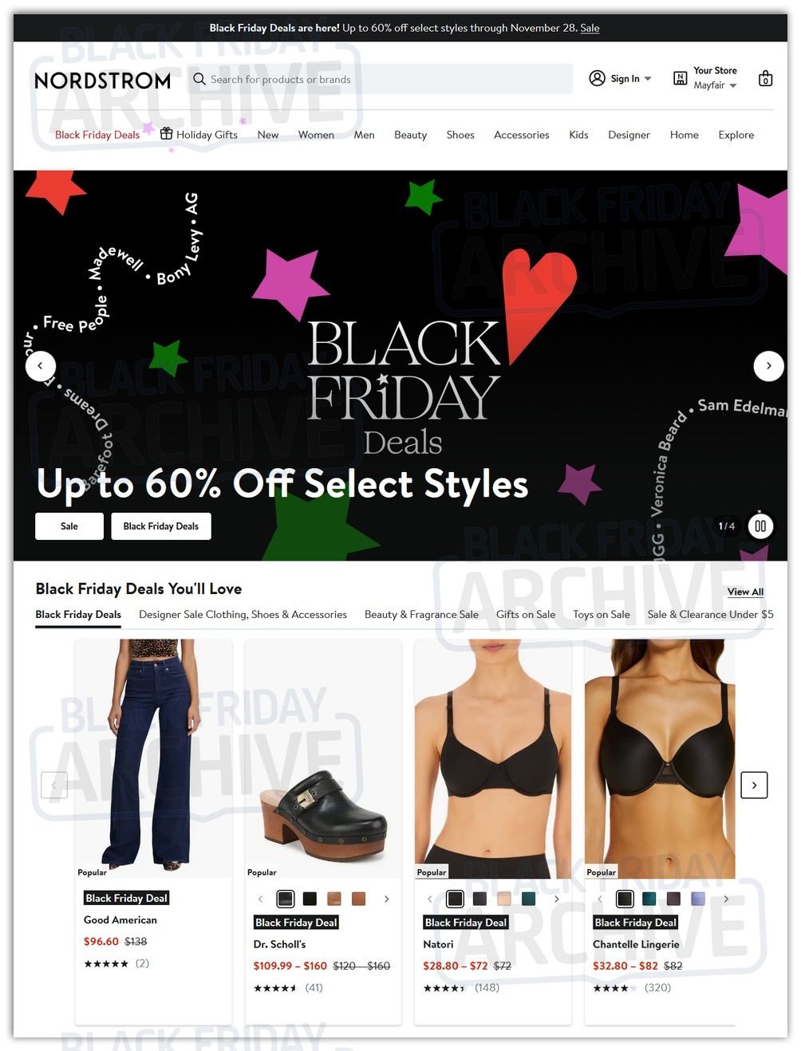Show next products in deals carousel
Viewport: 801px width, 1051px height.
pos(754,785)
